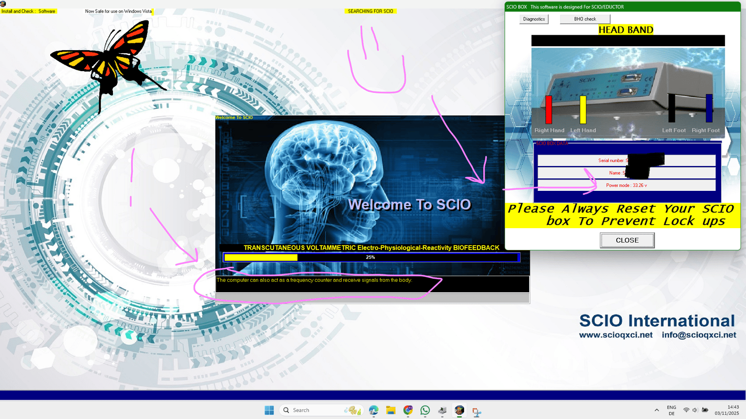746x419 pixels.
Task: Click the info@scioqxci.net email text
Action: [x=699, y=335]
